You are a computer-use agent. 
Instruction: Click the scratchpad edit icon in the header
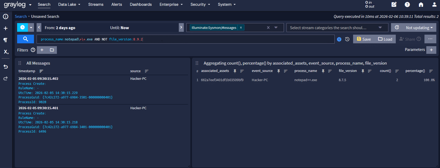394,4
